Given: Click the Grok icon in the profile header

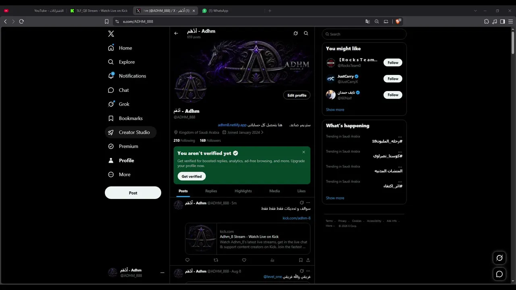Looking at the screenshot, I should [x=295, y=33].
